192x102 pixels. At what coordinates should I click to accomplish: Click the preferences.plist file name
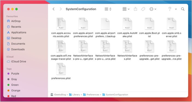[x=61, y=78]
